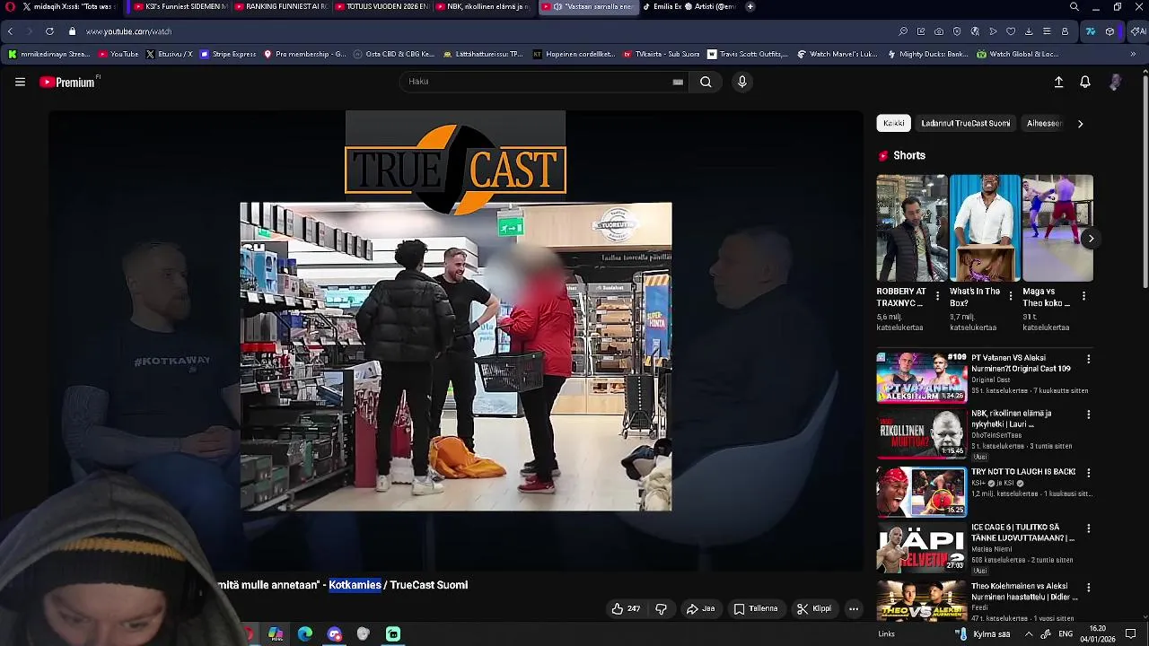Open ICE CAGE 6 video thumbnail

tap(921, 548)
